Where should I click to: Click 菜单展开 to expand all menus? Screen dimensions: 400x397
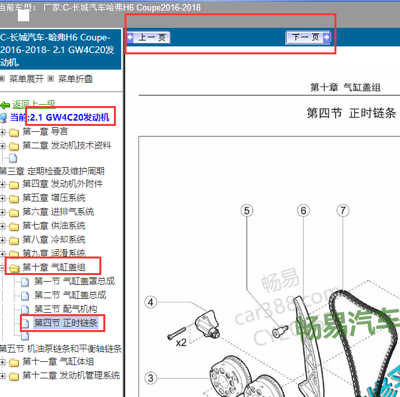[26, 79]
